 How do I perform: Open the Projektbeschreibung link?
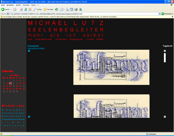pyautogui.click(x=13, y=119)
